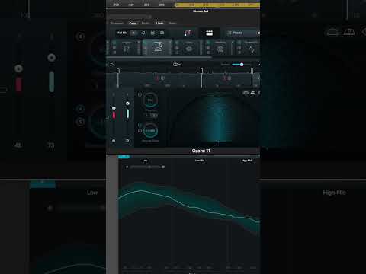Click Undo in the plugin header
The image size is (366, 274).
tap(159, 24)
